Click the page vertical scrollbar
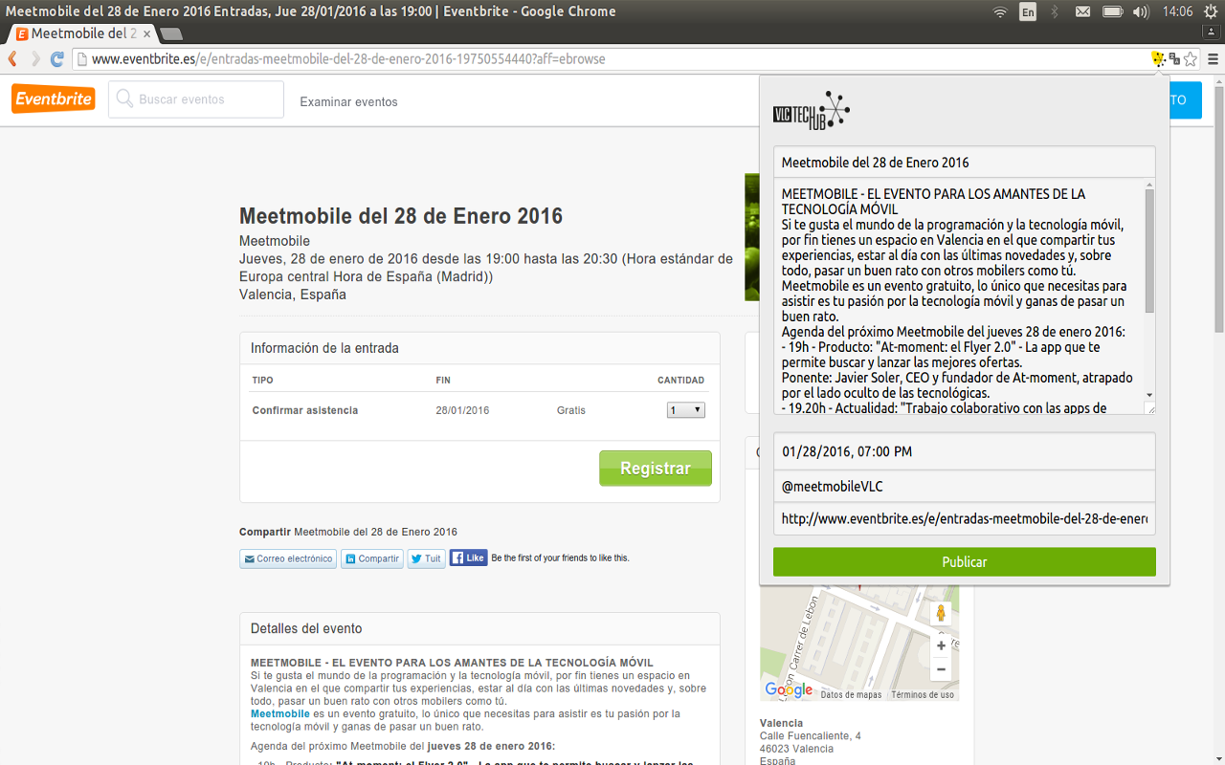 tap(1218, 210)
